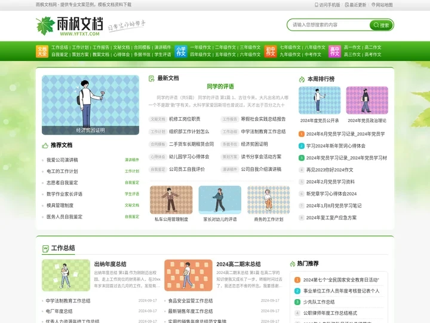This screenshot has width=430, height=323.
Task: Click the 文秘文档 tag beside 机修工岗位职责
Action: point(158,119)
